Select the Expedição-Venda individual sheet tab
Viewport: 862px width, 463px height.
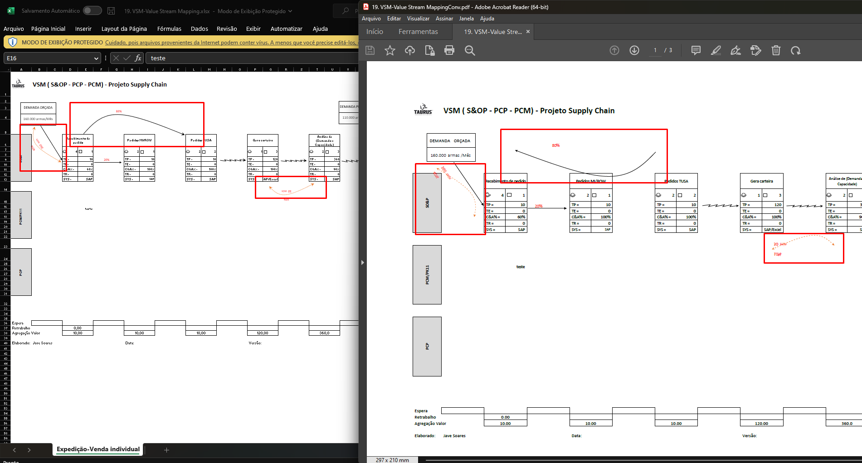tap(98, 449)
